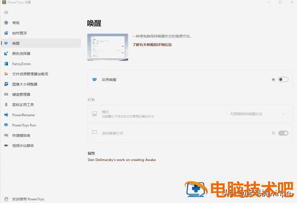
Task: Click the 行为 section label
Action: pos(91,100)
